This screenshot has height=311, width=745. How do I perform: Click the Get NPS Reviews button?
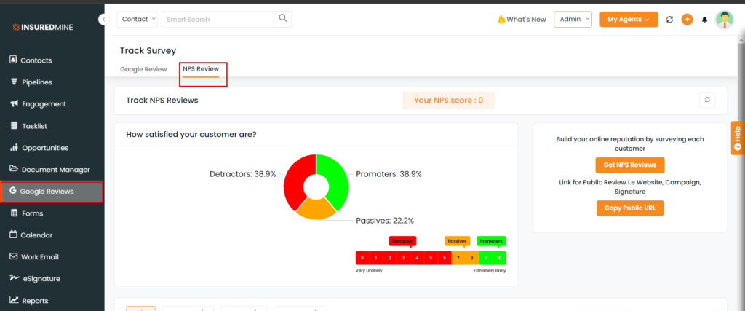point(629,165)
